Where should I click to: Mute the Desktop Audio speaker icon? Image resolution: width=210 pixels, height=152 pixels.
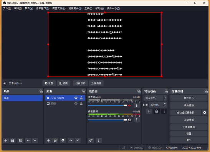pos(129,120)
